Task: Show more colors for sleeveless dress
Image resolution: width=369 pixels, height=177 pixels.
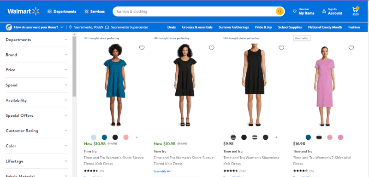Action: 276,137
